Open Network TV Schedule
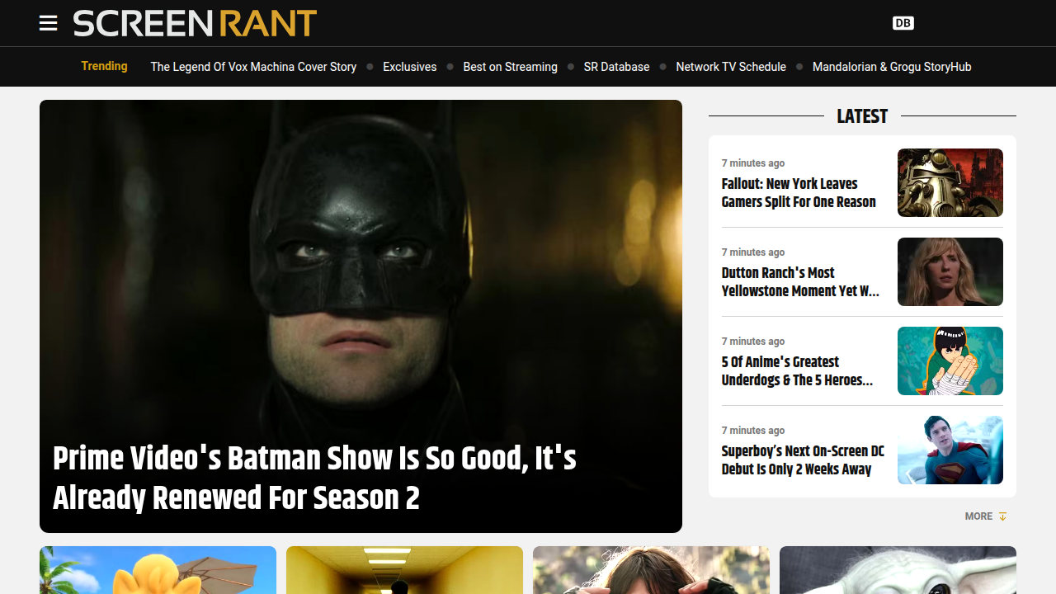 (731, 67)
